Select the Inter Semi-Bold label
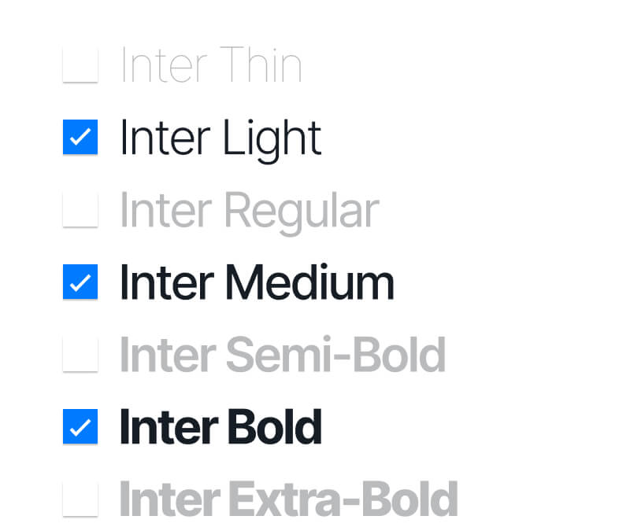The image size is (630, 527). (x=282, y=355)
